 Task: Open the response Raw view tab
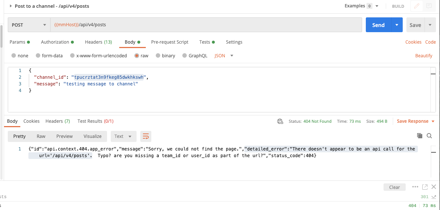click(41, 136)
